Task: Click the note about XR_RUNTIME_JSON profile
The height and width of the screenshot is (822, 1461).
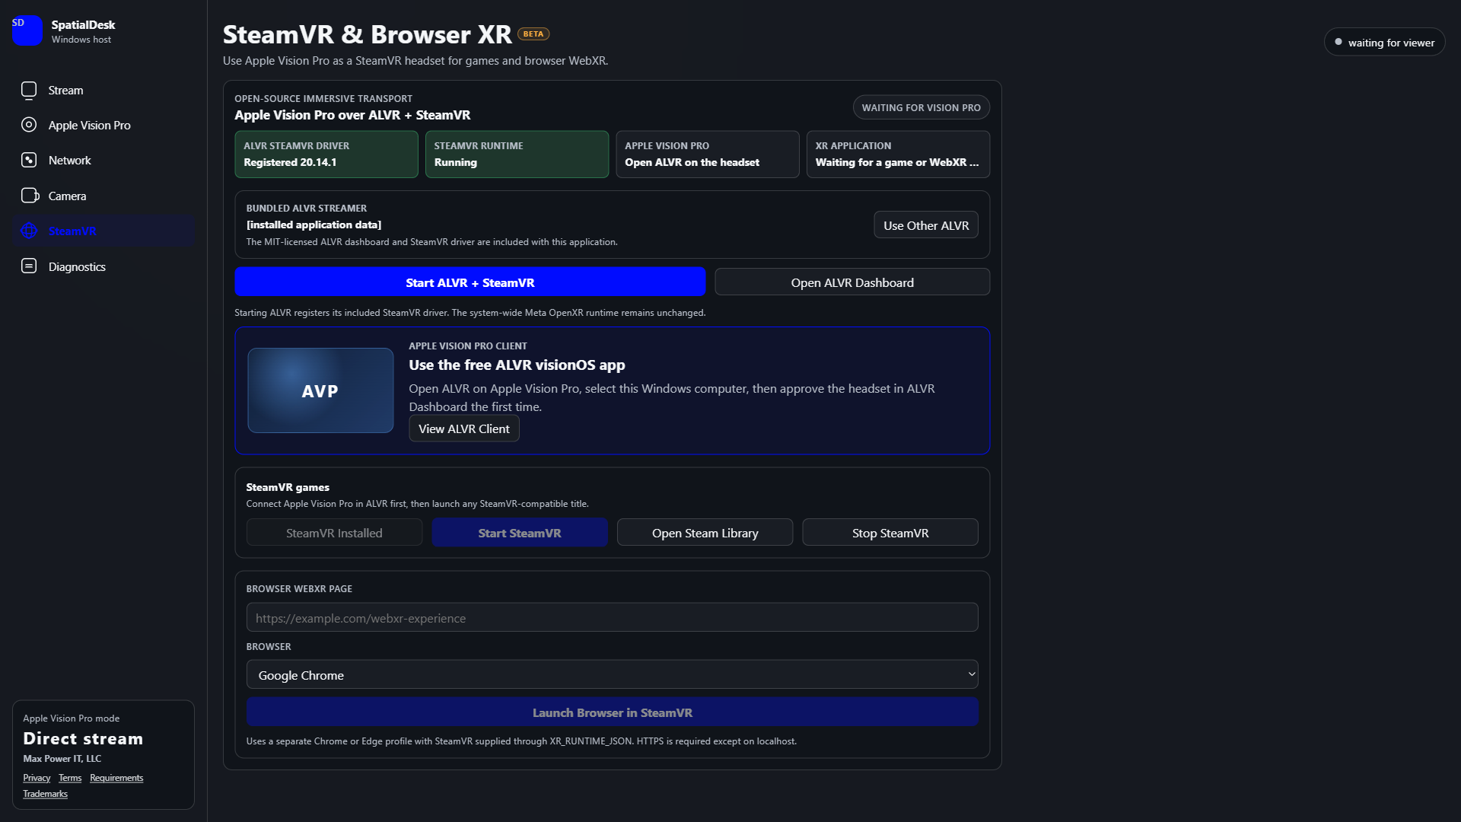Action: (521, 741)
